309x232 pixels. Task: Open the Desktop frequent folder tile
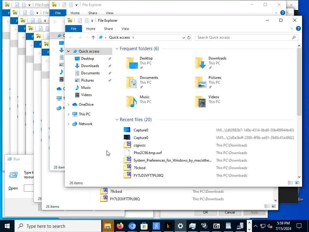[x=140, y=63]
